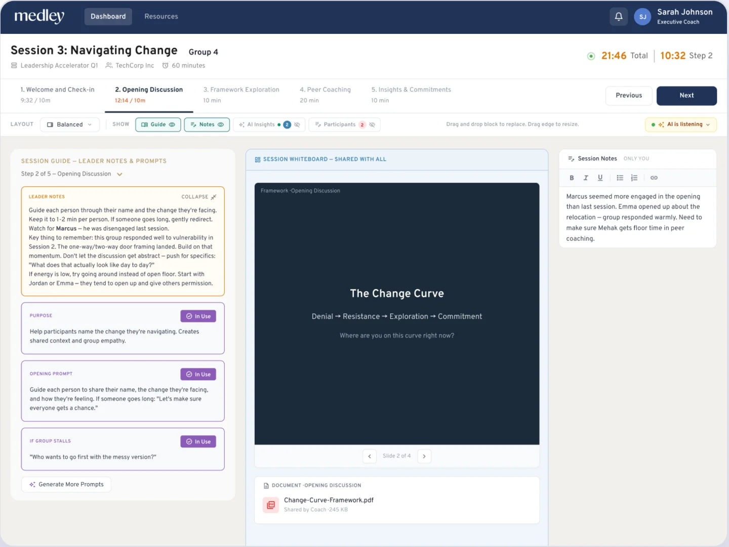This screenshot has height=547, width=729.
Task: Open the Change-Curve-Framework.pdf document
Action: [x=329, y=500]
